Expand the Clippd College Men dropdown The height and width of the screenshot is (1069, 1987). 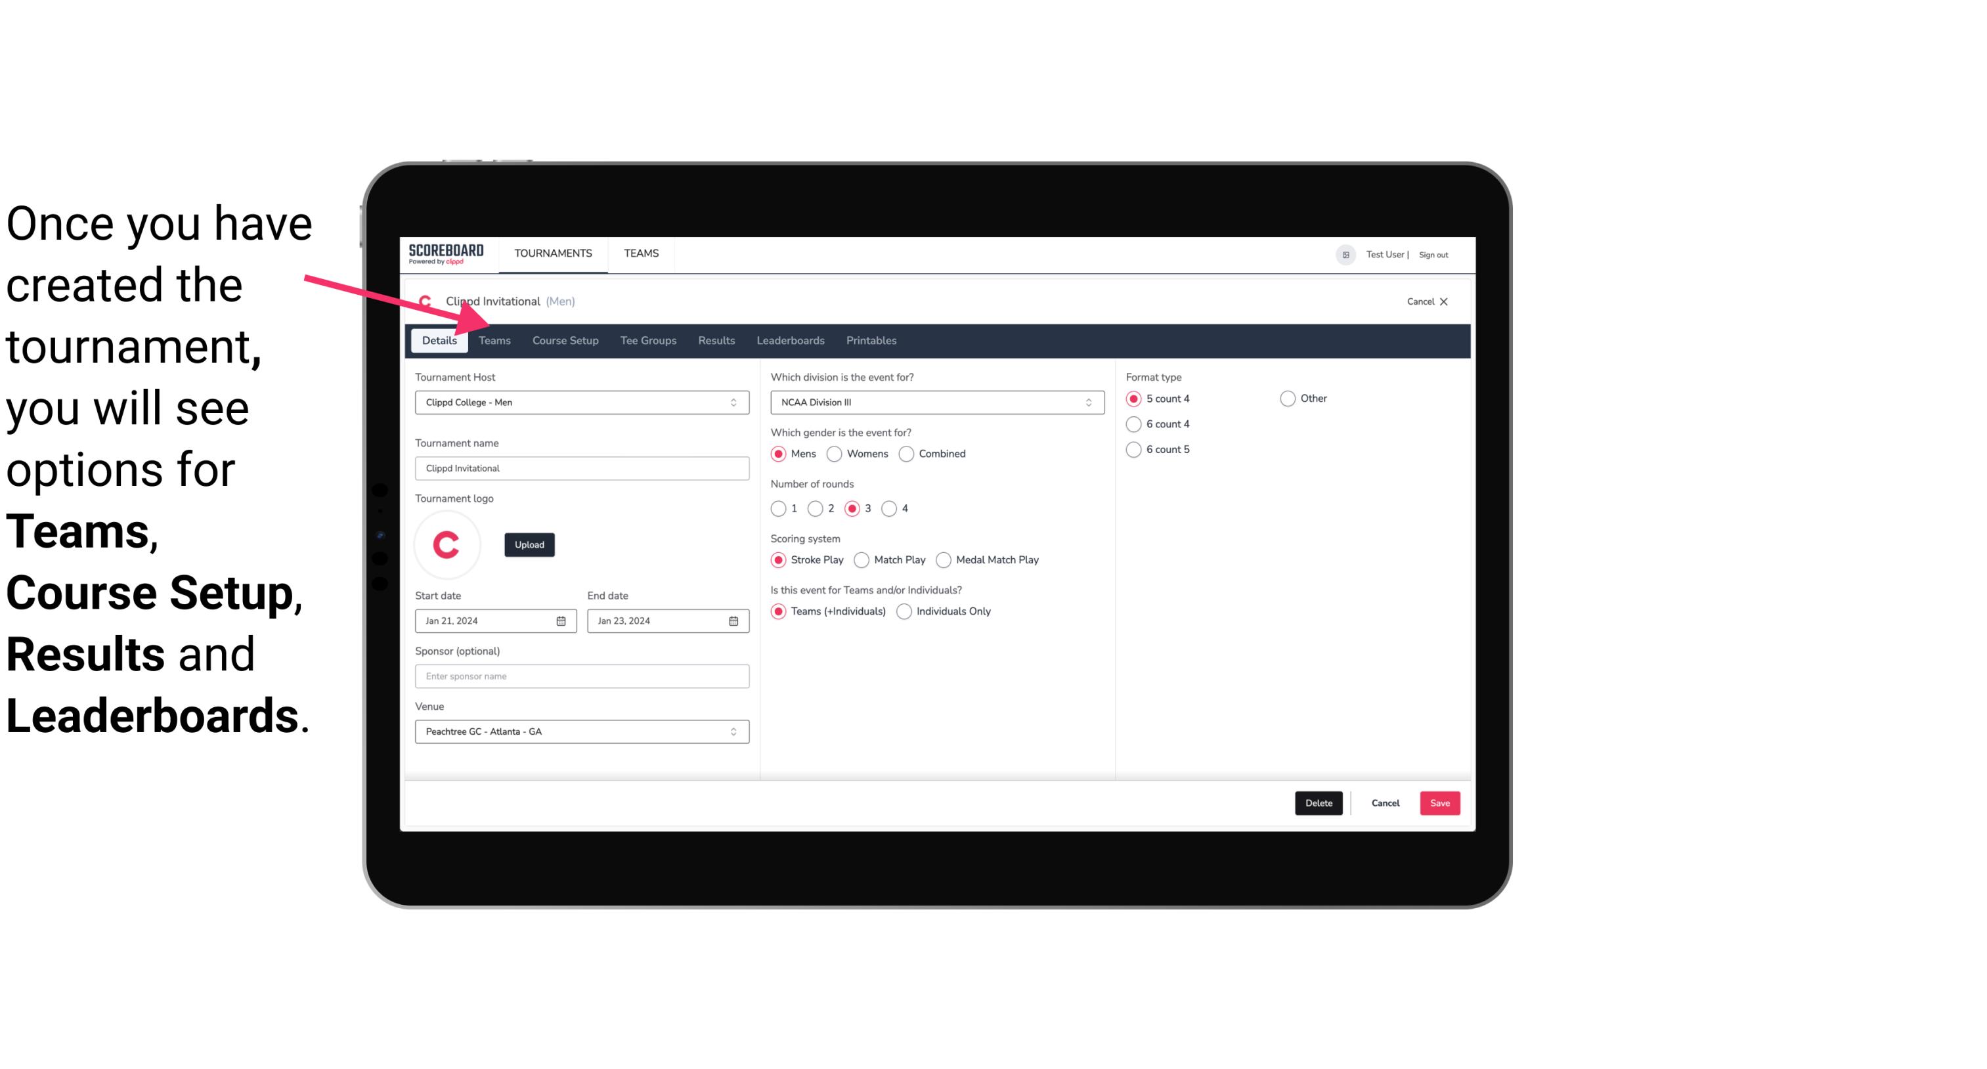pyautogui.click(x=733, y=403)
